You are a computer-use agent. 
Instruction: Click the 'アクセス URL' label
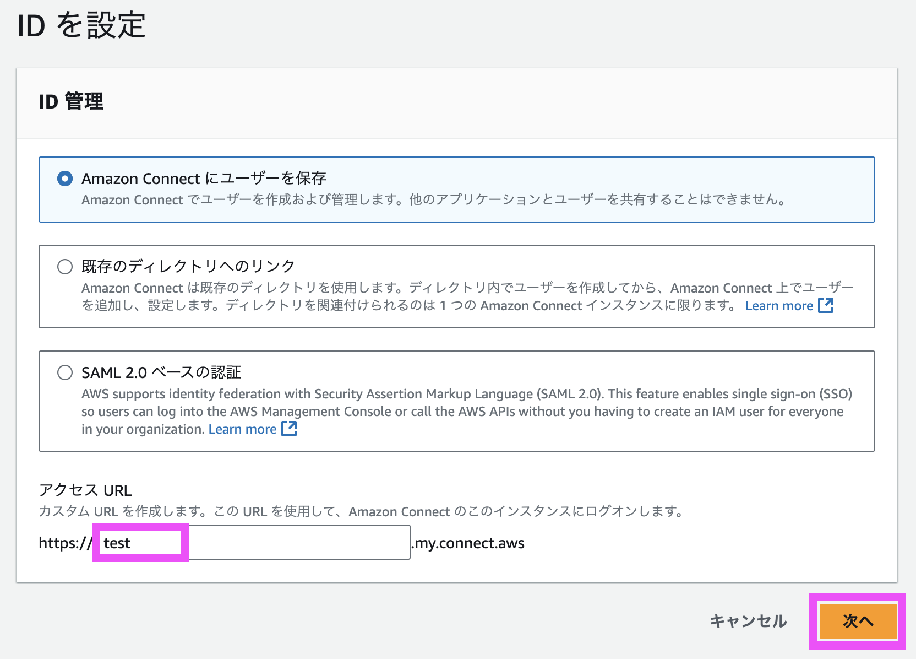85,490
